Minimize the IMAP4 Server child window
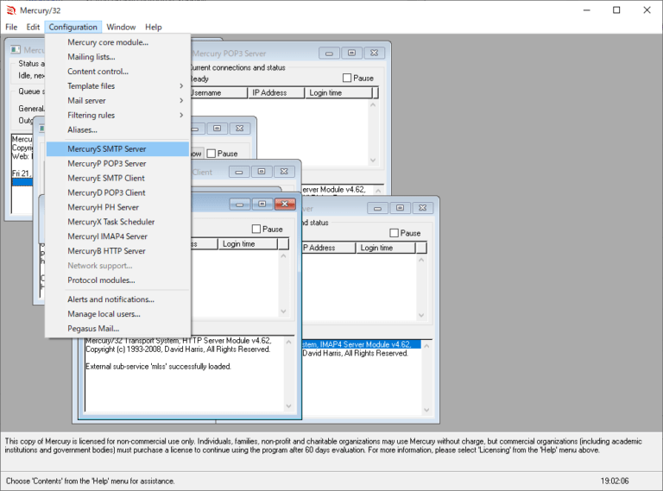 coord(377,208)
